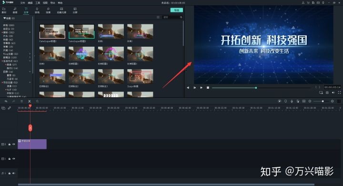Click the preview timecode 00:00:03:14
This screenshot has width=343, height=186.
332,87
